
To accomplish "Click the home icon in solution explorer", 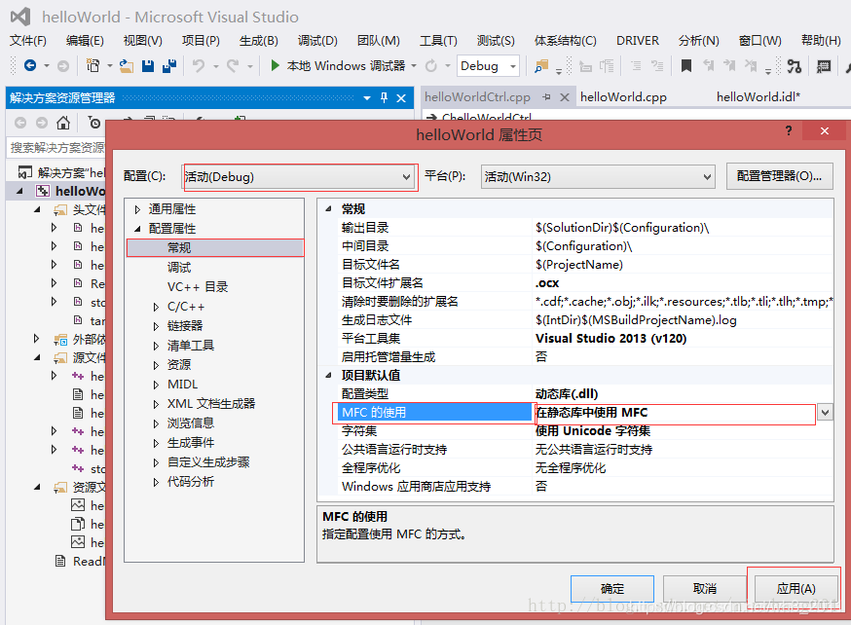I will pyautogui.click(x=63, y=123).
